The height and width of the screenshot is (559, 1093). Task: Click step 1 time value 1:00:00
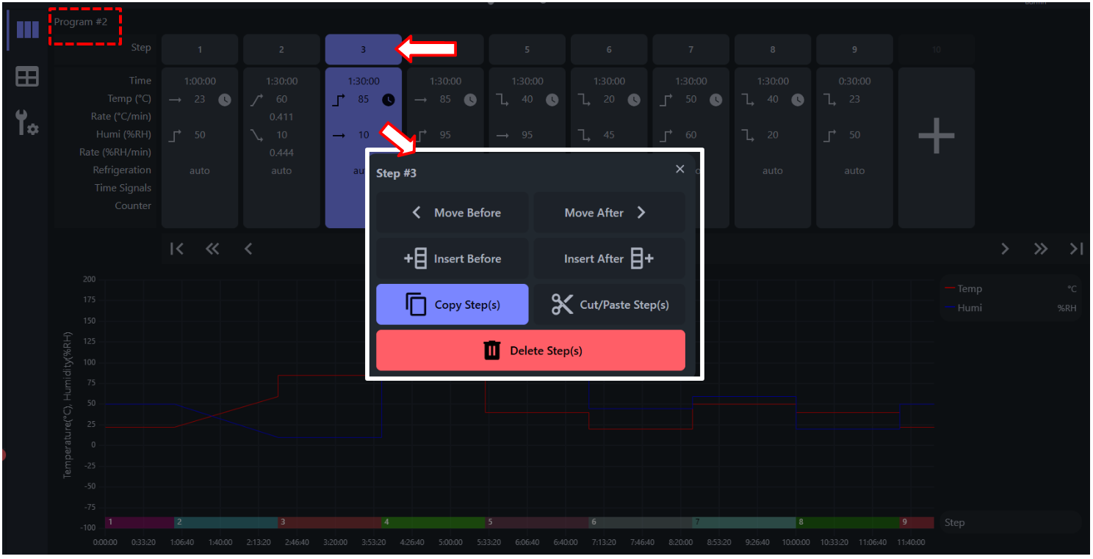click(x=200, y=81)
